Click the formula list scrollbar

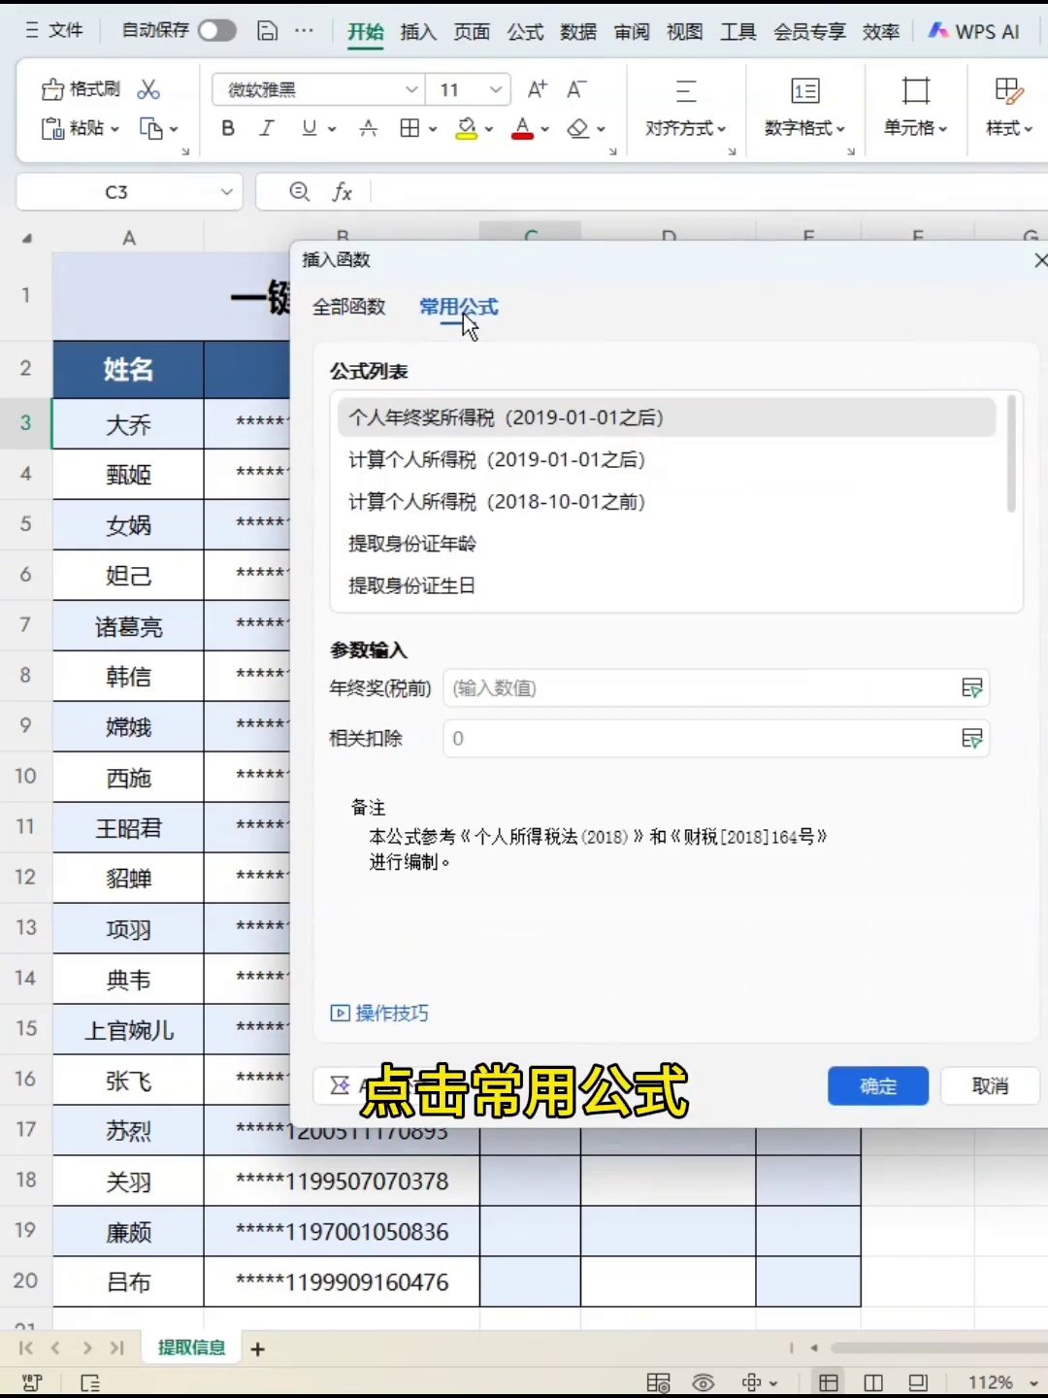point(1011,453)
